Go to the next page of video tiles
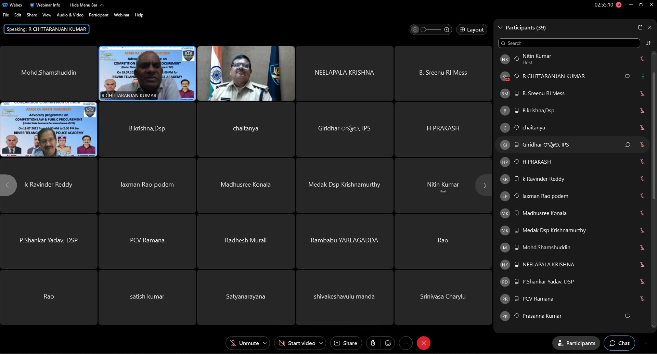 click(x=484, y=186)
